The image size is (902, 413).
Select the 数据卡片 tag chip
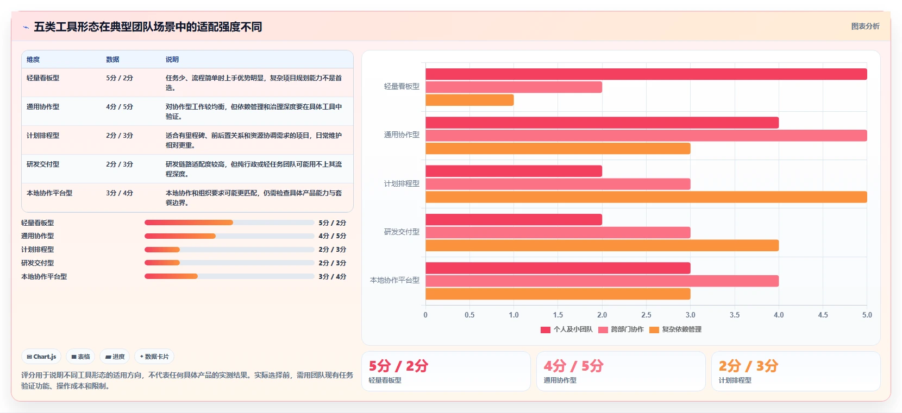coord(154,357)
